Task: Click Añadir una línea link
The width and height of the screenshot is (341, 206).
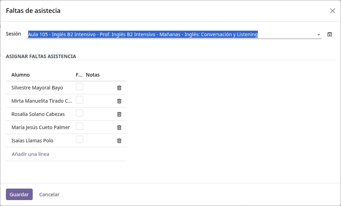Action: [31, 154]
